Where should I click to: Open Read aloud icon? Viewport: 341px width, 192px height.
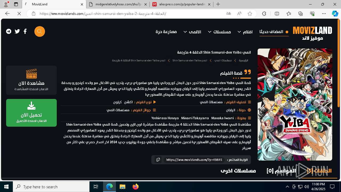[239, 14]
